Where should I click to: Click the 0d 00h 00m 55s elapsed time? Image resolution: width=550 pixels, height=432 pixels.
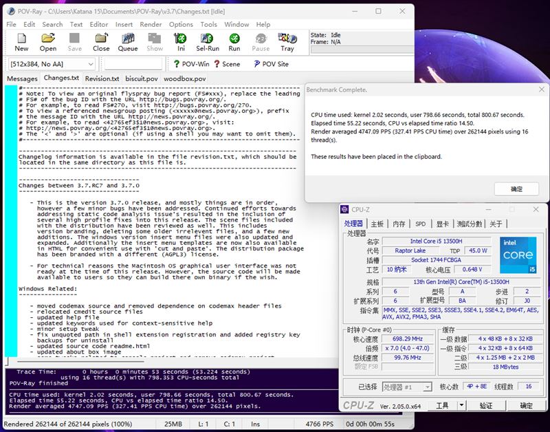371,424
